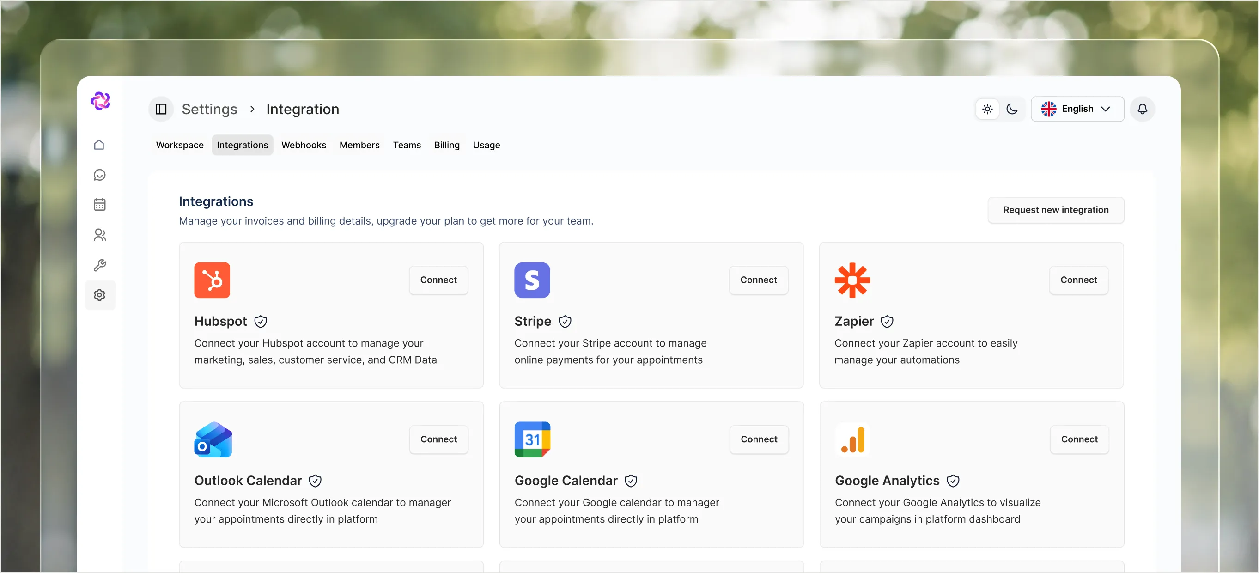Click the verified badge beside Zapier
Viewport: 1259px width, 573px height.
(887, 321)
